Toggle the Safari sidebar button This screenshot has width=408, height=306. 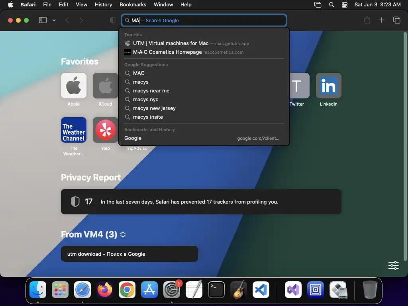[43, 20]
